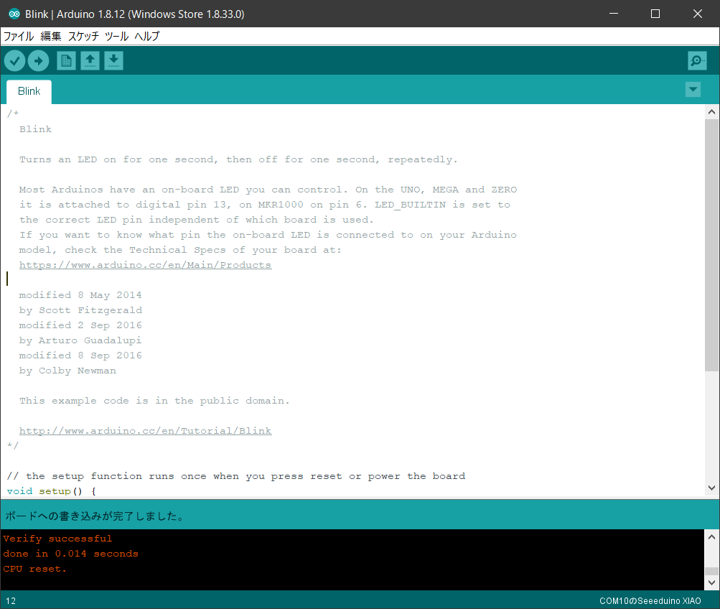Click the 'by Arturo Guadalupi' comment line
The image size is (720, 609).
click(x=80, y=340)
